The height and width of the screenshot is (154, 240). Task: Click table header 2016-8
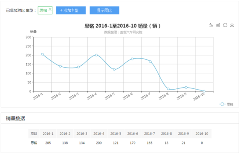pyautogui.click(x=166, y=134)
